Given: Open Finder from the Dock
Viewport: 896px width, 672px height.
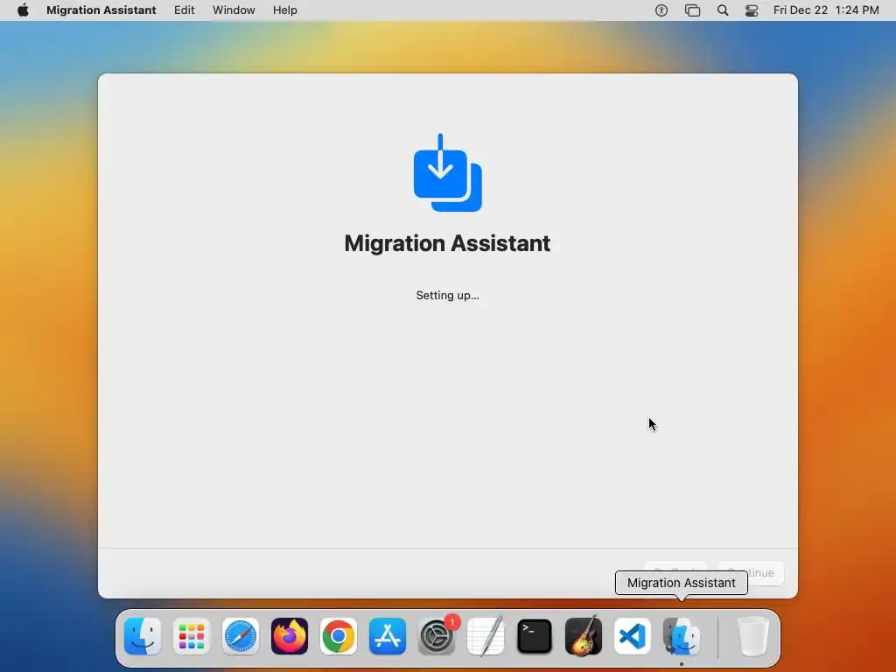Looking at the screenshot, I should coord(143,636).
